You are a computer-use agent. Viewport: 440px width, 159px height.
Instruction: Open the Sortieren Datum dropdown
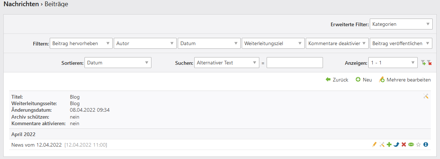tap(118, 63)
